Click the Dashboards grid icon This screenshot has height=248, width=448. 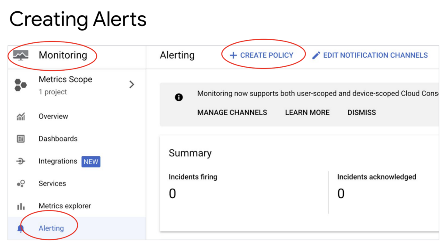point(21,139)
